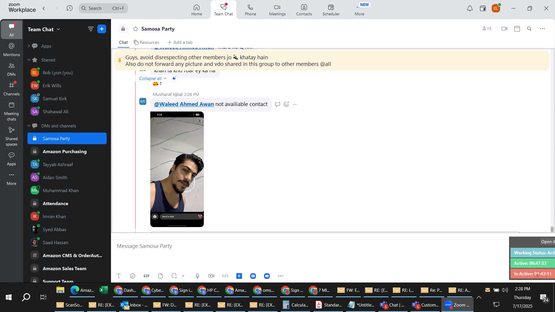
Task: Open the Amazon Sales Team channel
Action: tap(67, 268)
